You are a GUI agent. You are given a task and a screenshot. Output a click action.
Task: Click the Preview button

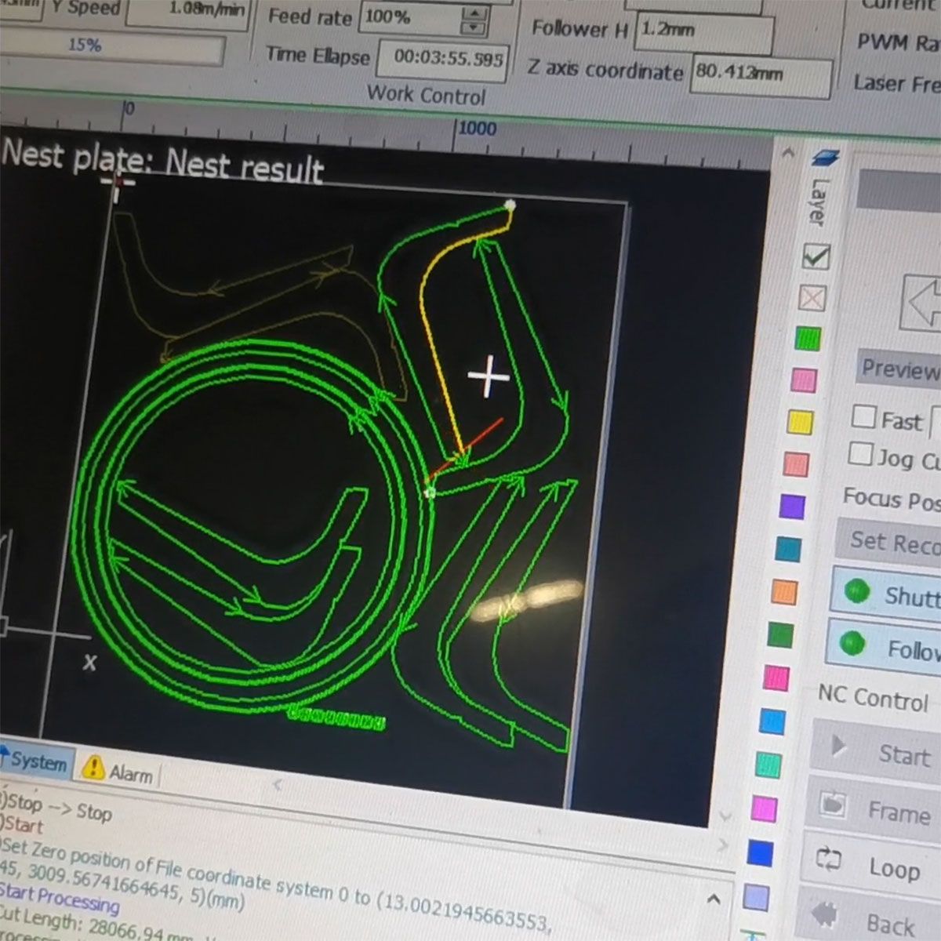pyautogui.click(x=899, y=368)
